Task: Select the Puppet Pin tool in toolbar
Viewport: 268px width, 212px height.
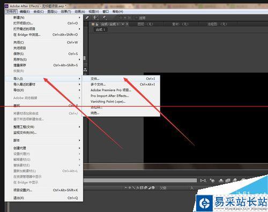Action: click(104, 18)
